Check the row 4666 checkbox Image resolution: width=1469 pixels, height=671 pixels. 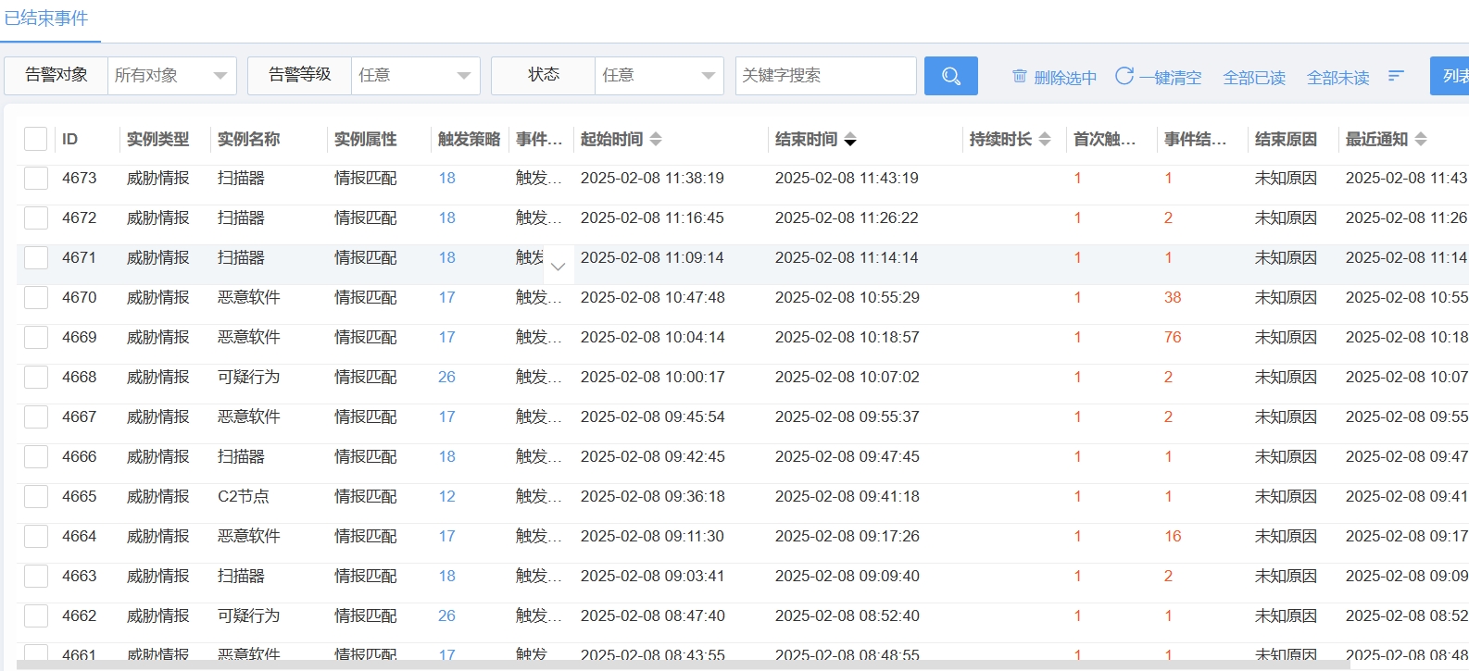point(36,456)
